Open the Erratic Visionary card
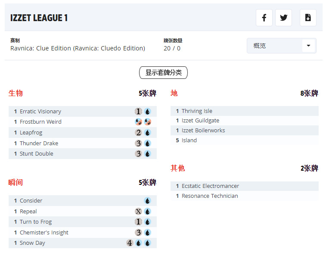Image resolution: width=326 pixels, height=259 pixels. [40, 112]
